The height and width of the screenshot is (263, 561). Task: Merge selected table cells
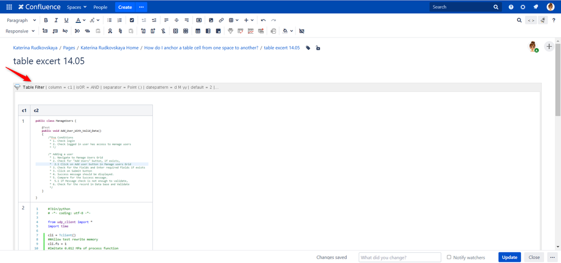(x=175, y=31)
